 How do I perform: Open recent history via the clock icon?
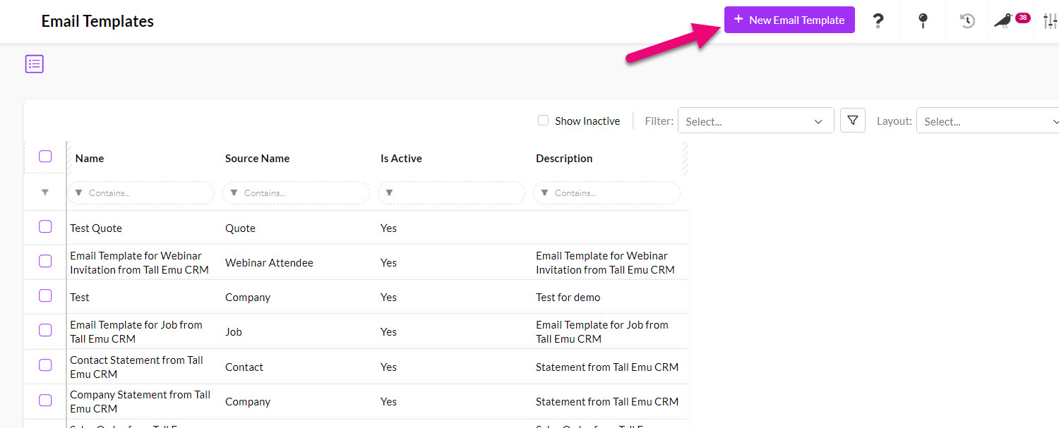(x=966, y=21)
